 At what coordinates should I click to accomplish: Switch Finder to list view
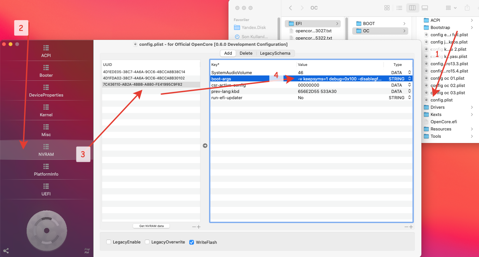coord(399,8)
